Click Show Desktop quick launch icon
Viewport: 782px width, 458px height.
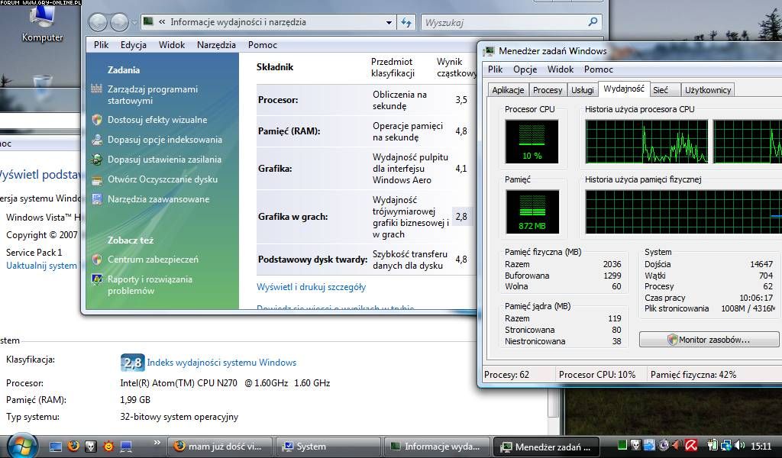click(x=55, y=447)
